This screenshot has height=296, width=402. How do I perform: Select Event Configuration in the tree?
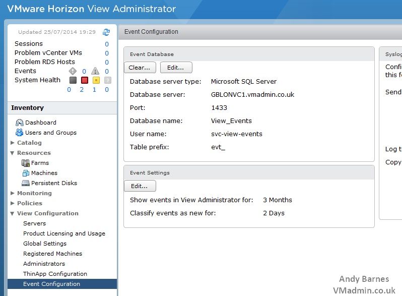coord(62,284)
